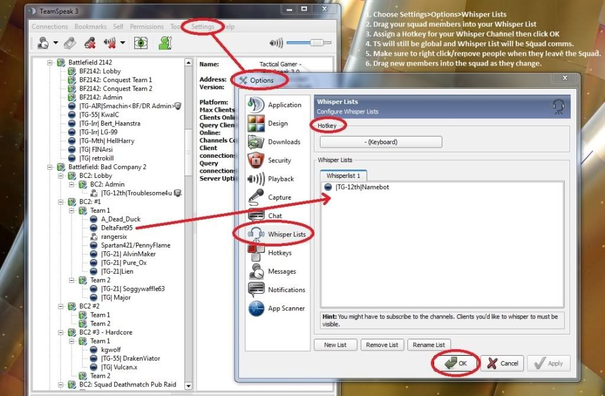The width and height of the screenshot is (605, 396).
Task: Click the channel tree scroll-down arrow
Action: click(x=188, y=385)
